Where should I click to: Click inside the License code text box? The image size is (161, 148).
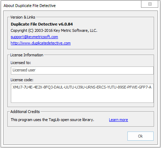(82, 93)
